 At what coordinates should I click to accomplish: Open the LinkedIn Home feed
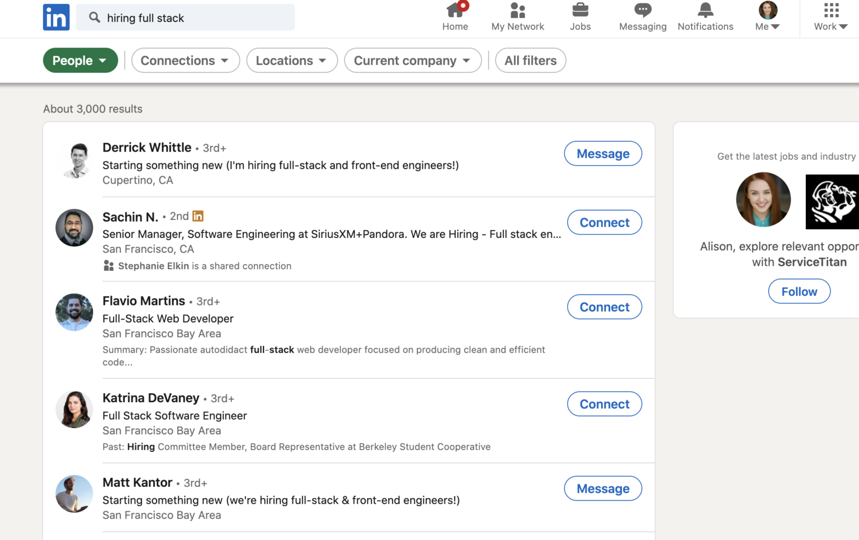(x=455, y=17)
